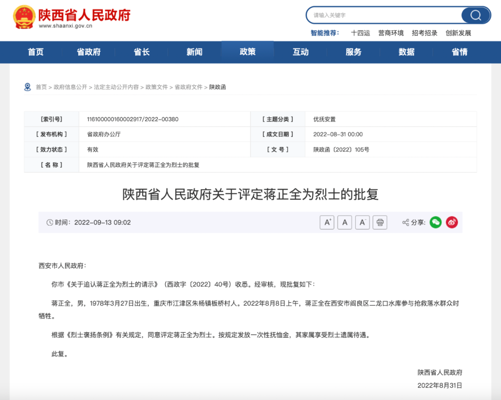Image resolution: width=501 pixels, height=400 pixels.
Task: Click the 十四运 recommended link
Action: click(360, 33)
